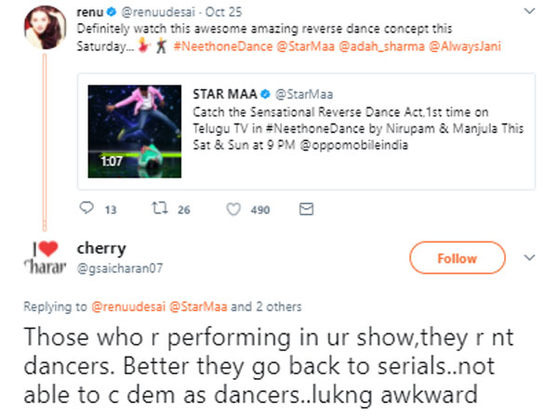Open cherry's handle @gsaicharan07
Viewport: 558px width, 418px height.
[116, 269]
